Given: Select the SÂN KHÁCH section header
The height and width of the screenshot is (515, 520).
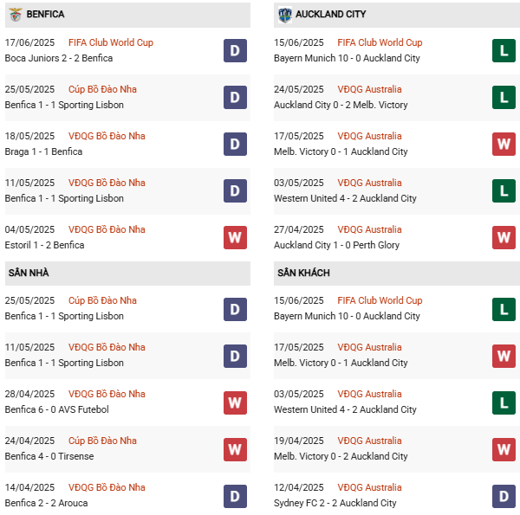Looking at the screenshot, I should 303,273.
